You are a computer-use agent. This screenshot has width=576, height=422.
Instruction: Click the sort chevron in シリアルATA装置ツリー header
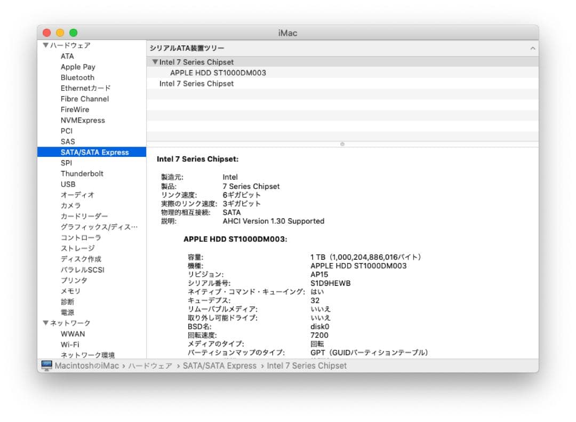[x=532, y=48]
